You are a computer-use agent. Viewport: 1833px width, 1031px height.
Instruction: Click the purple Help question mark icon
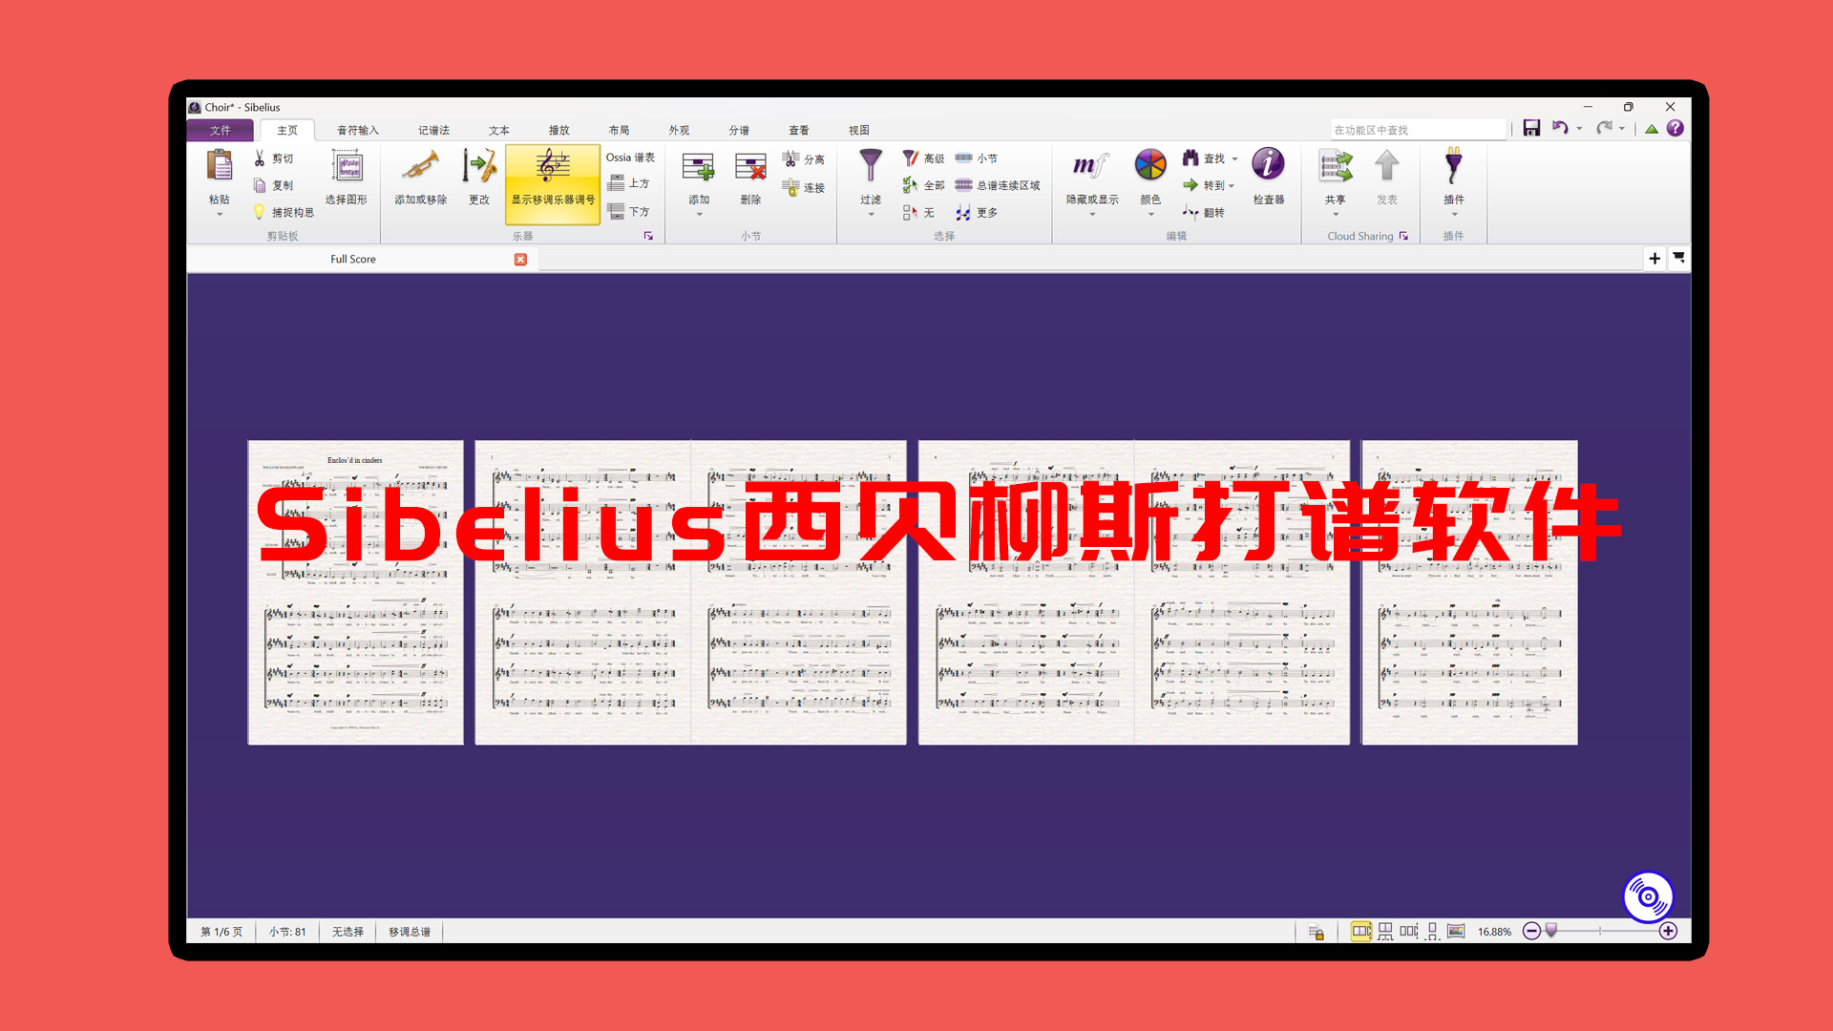click(1675, 128)
